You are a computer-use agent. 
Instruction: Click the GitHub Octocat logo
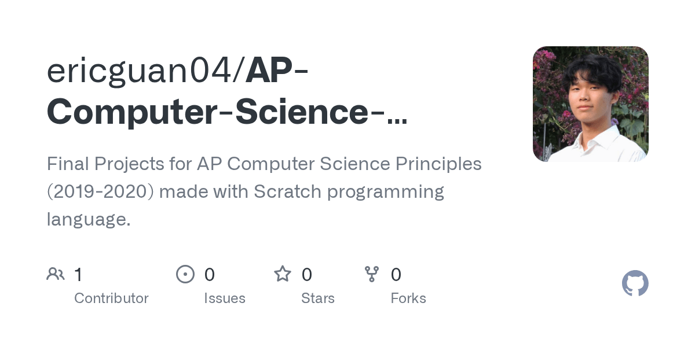click(635, 283)
